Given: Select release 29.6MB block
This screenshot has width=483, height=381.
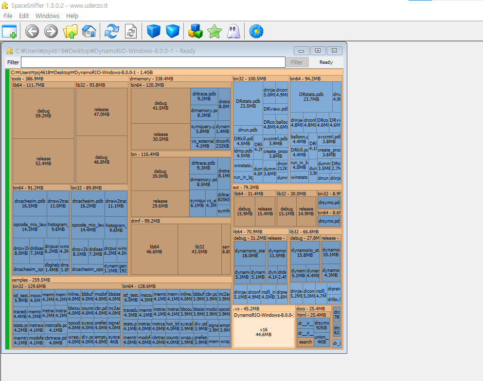Looking at the screenshot, I should (160, 203).
